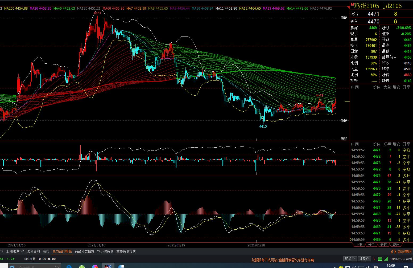Click the MA7 4452.99 indicator label
The width and height of the screenshot is (413, 268).
point(136,9)
